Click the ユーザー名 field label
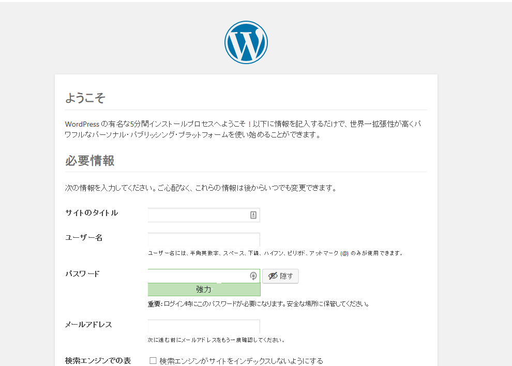 (x=84, y=238)
